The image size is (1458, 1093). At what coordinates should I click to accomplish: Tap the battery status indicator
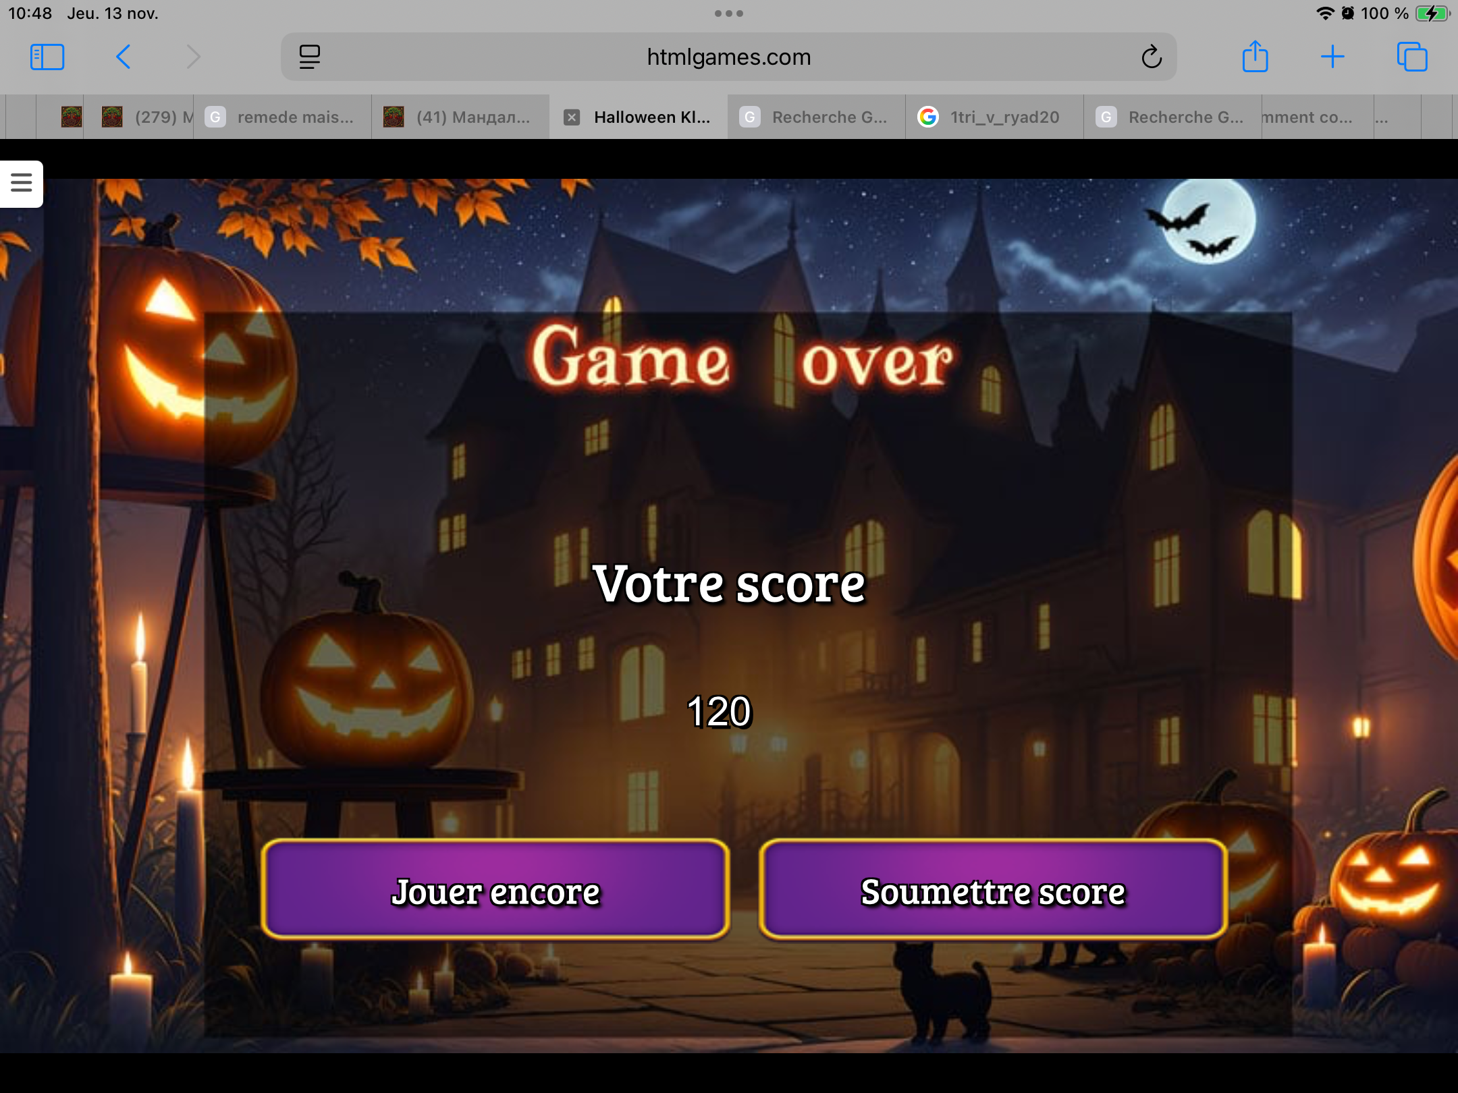pos(1431,13)
